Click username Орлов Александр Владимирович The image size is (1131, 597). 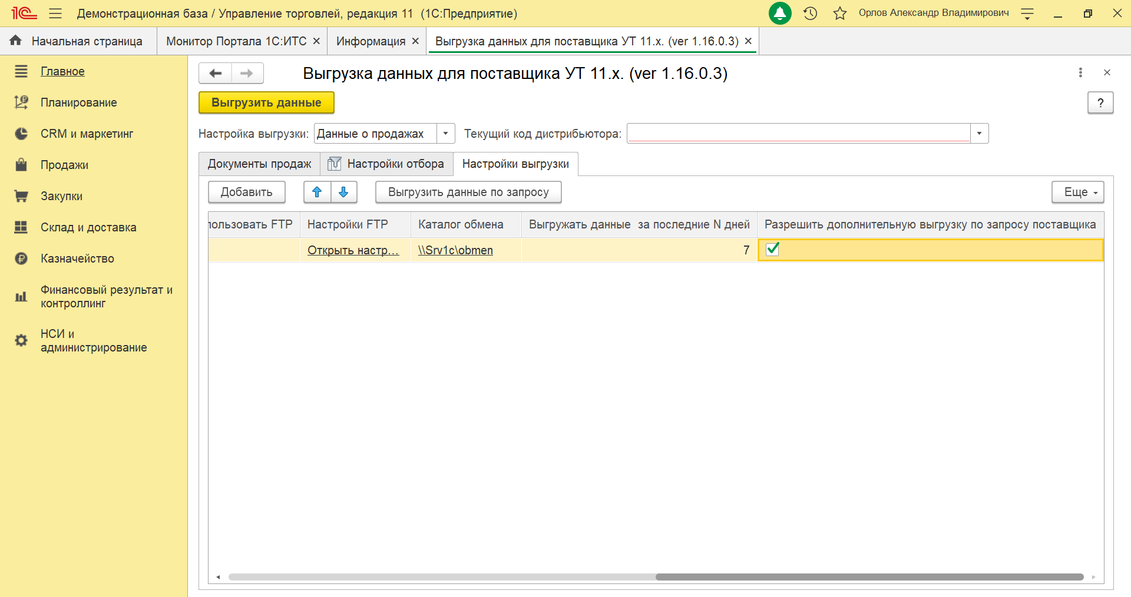click(x=934, y=13)
